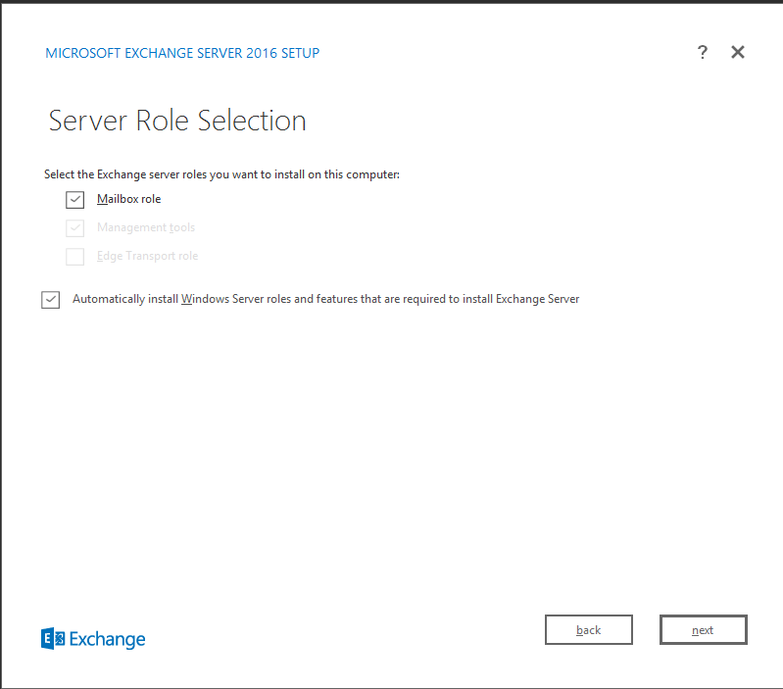This screenshot has width=783, height=689.
Task: Click the blue Exchange logo icon
Action: [53, 639]
